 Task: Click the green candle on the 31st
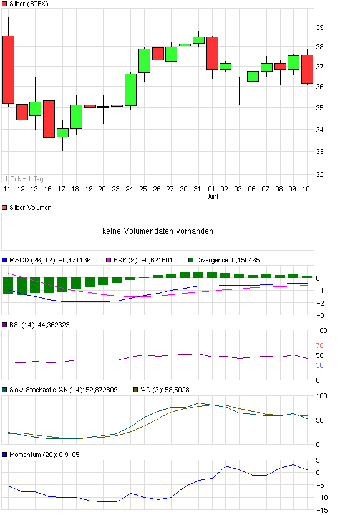(x=199, y=40)
